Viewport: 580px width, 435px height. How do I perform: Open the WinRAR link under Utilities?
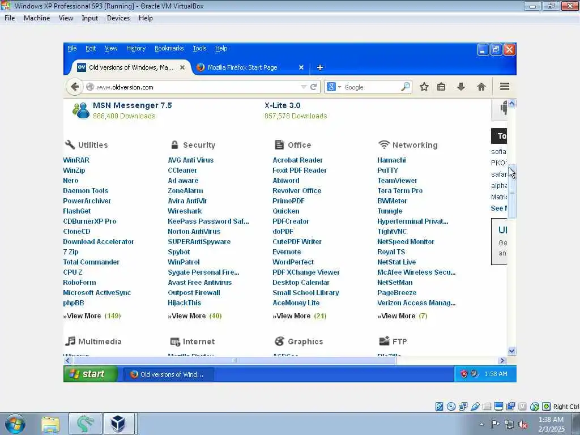[x=76, y=160]
